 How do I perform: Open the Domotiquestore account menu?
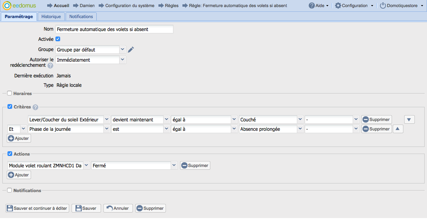point(401,5)
